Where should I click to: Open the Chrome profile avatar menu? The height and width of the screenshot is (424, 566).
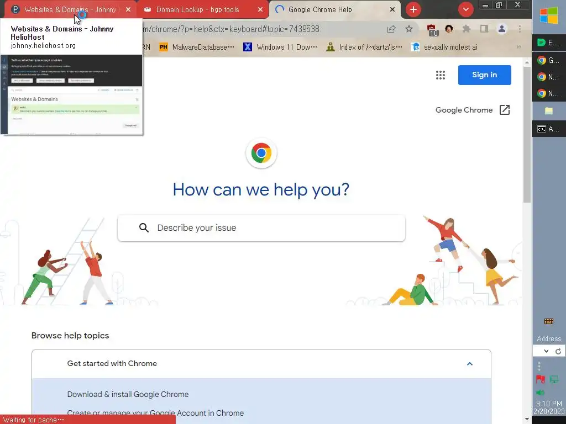tap(502, 29)
